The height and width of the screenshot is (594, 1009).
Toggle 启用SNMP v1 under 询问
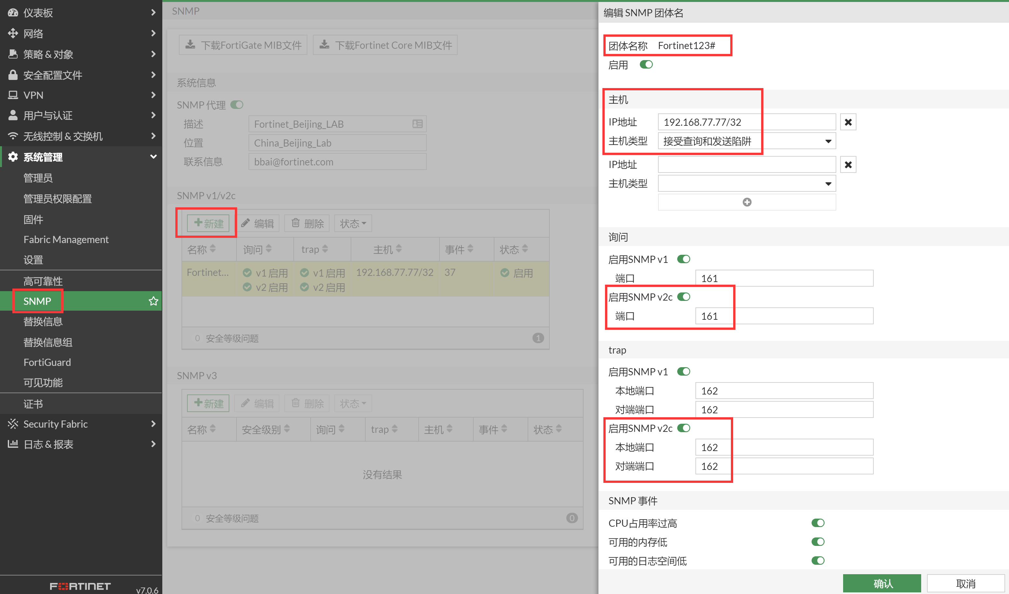[683, 259]
